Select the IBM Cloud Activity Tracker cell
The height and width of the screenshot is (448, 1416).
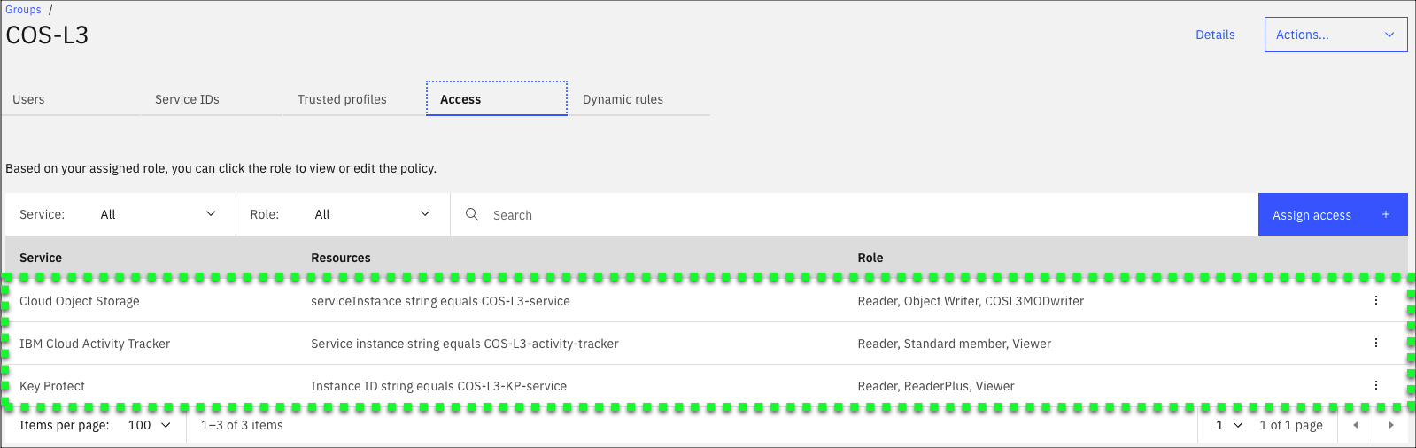[95, 344]
